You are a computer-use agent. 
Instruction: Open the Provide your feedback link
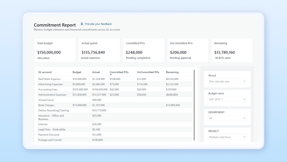coord(98,24)
